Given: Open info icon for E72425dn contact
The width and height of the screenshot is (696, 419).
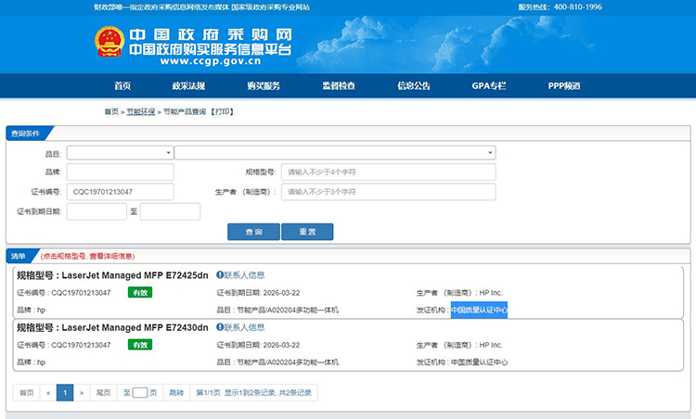Looking at the screenshot, I should pyautogui.click(x=219, y=275).
